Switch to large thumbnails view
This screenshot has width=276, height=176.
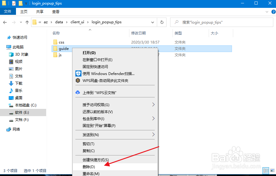[272, 171]
